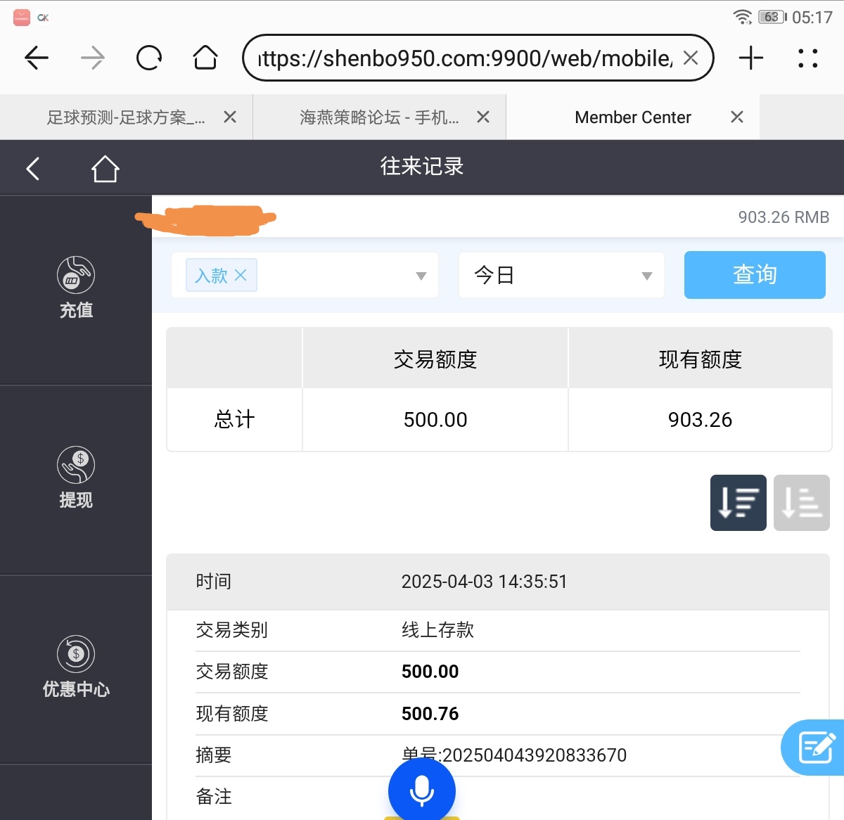
Task: Select ascending sort order
Action: coord(801,503)
